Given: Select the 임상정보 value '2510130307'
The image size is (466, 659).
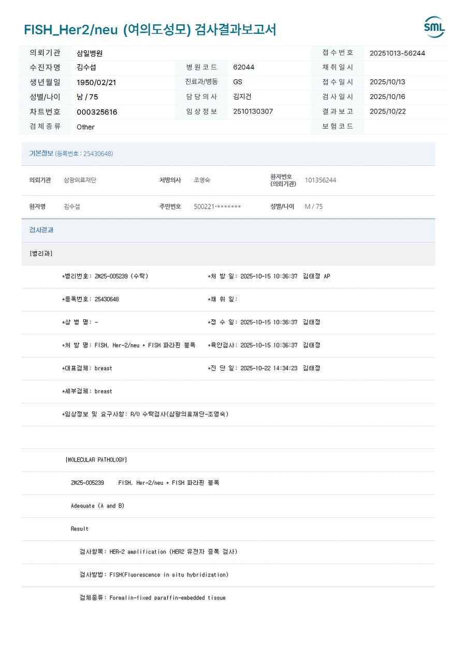Looking at the screenshot, I should pos(253,111).
